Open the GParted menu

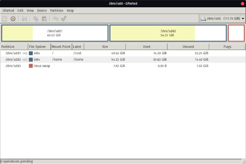[x=8, y=10]
